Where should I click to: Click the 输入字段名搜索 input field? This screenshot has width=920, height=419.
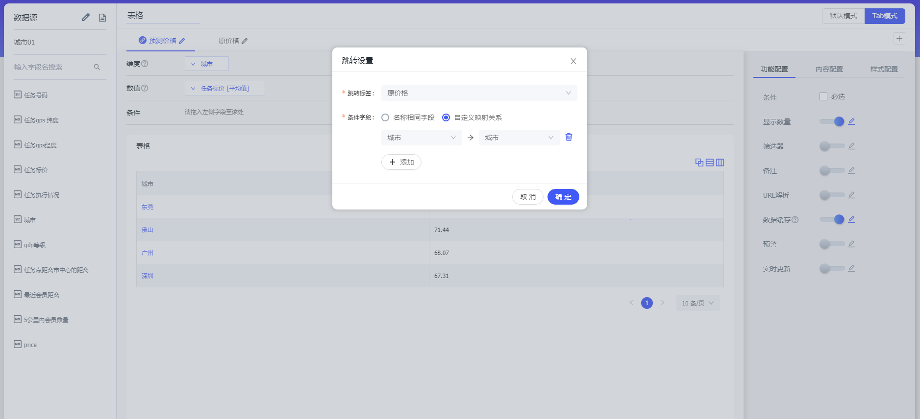click(51, 67)
